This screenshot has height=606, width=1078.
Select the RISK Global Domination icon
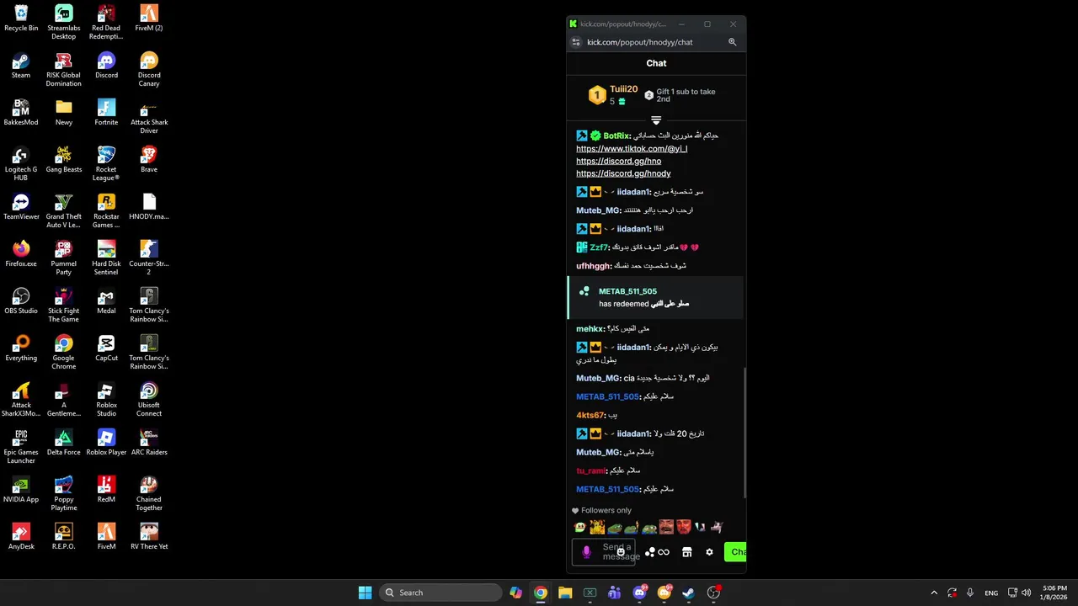coord(64,69)
